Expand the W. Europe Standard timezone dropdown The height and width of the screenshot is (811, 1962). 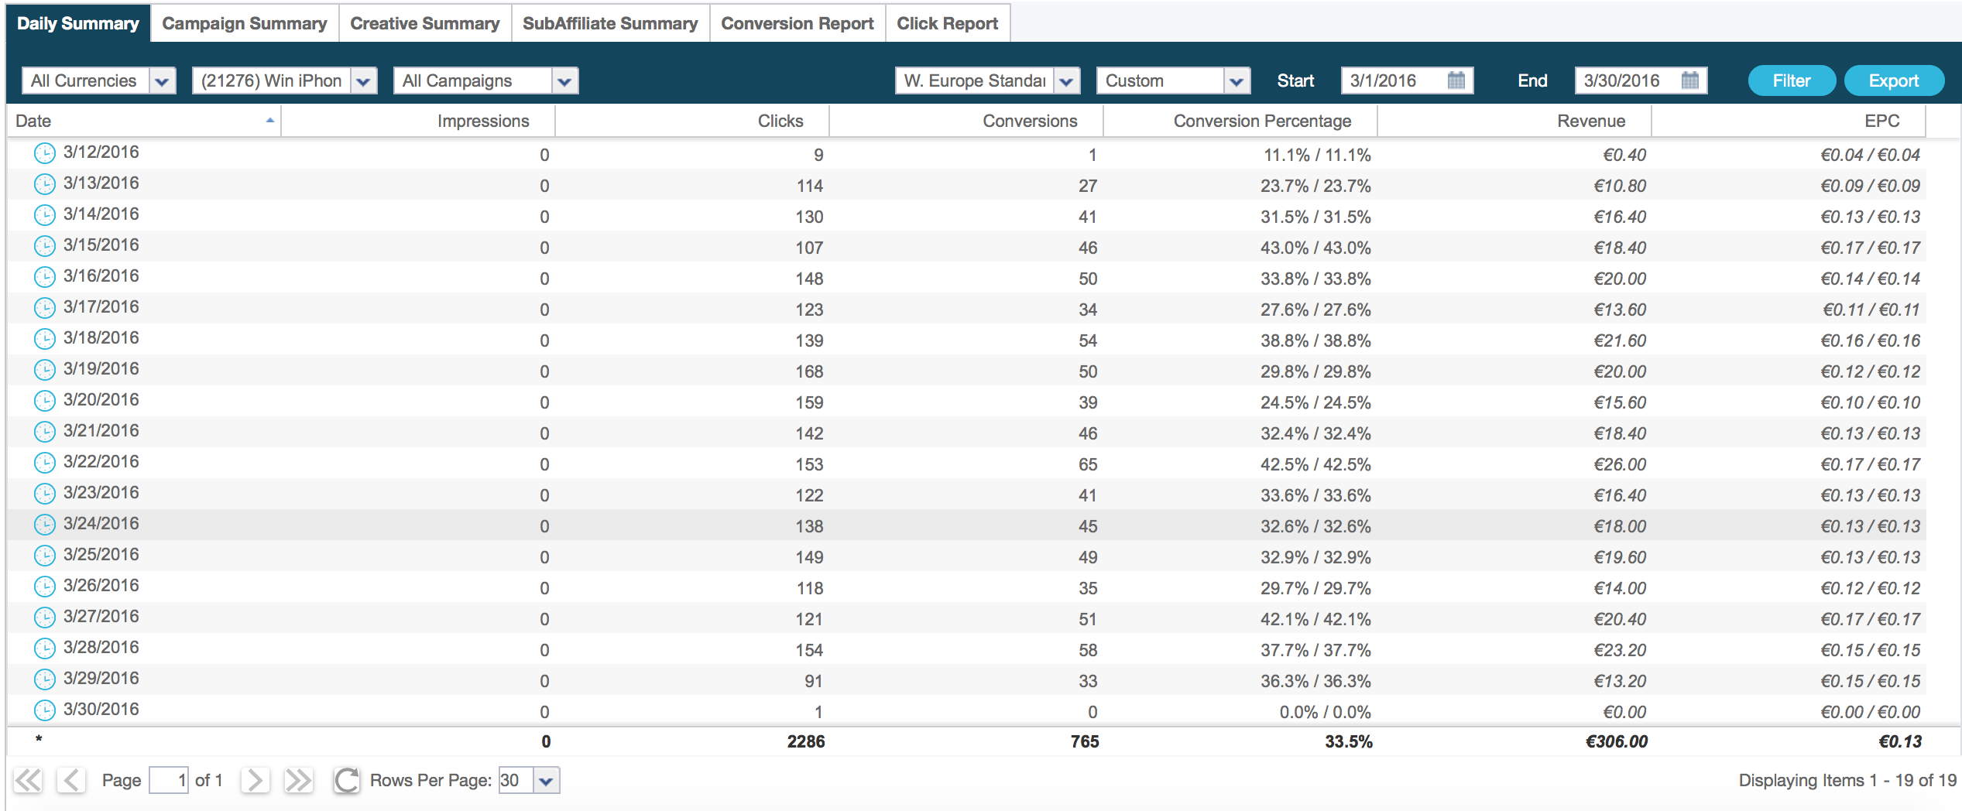[x=1066, y=80]
